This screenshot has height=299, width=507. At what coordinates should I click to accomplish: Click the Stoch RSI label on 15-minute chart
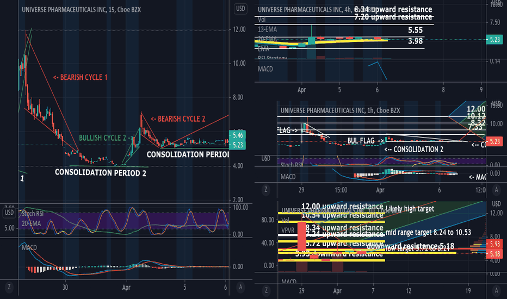pos(33,214)
